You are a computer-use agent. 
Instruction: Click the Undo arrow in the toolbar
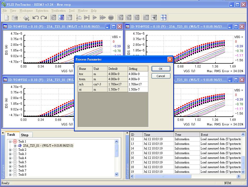(x=35, y=18)
